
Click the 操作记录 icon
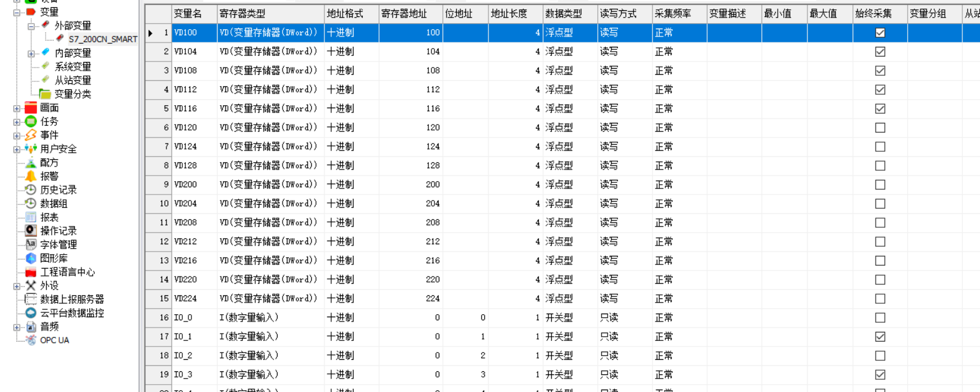31,231
